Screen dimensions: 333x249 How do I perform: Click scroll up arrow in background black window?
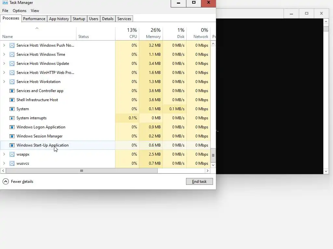[326, 22]
